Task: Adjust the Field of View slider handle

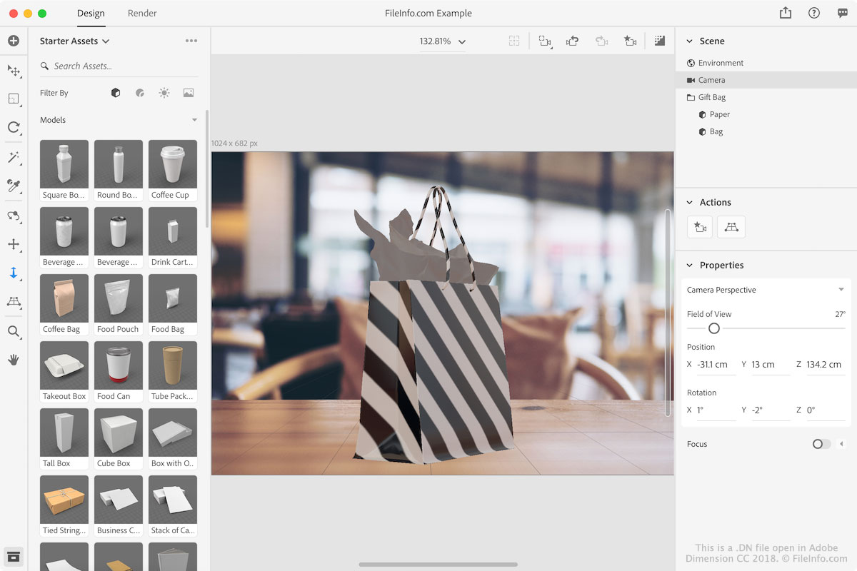Action: click(x=713, y=328)
